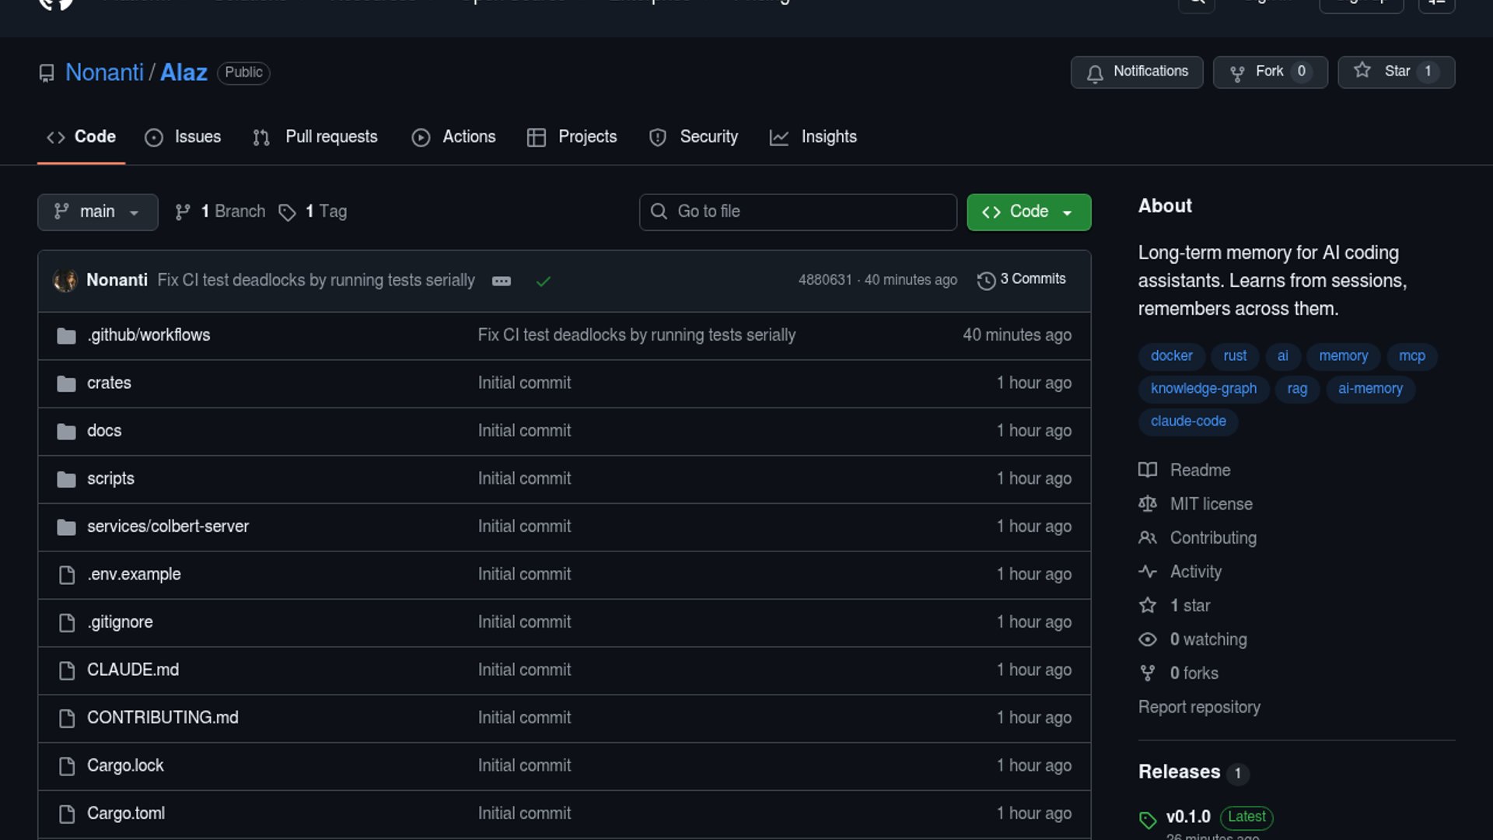Open the crates folder

[x=109, y=383]
